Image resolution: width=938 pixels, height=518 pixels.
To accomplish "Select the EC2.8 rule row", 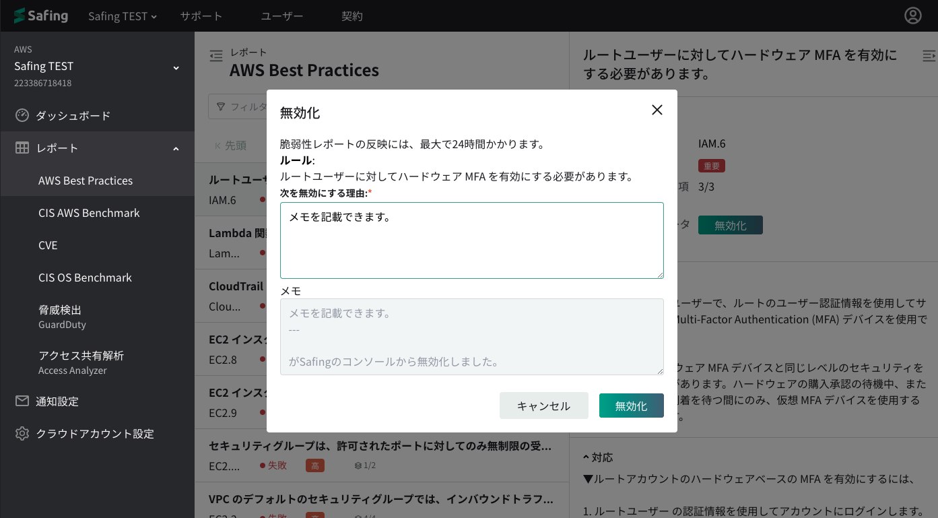I will [231, 349].
